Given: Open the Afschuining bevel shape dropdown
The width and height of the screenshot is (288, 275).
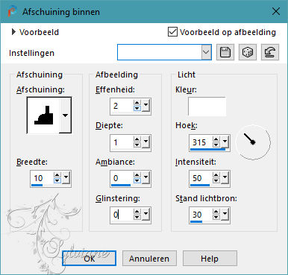Looking at the screenshot, I should click(65, 116).
